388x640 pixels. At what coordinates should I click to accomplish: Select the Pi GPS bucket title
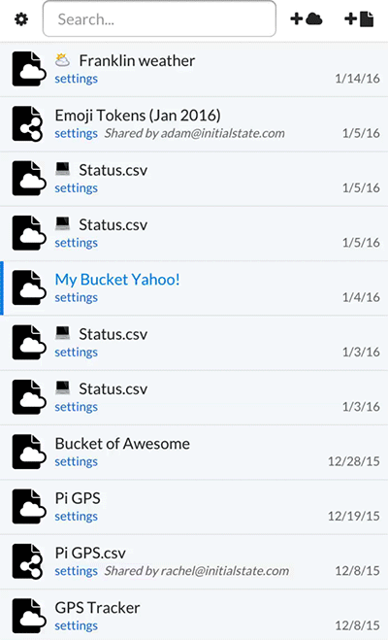click(78, 498)
